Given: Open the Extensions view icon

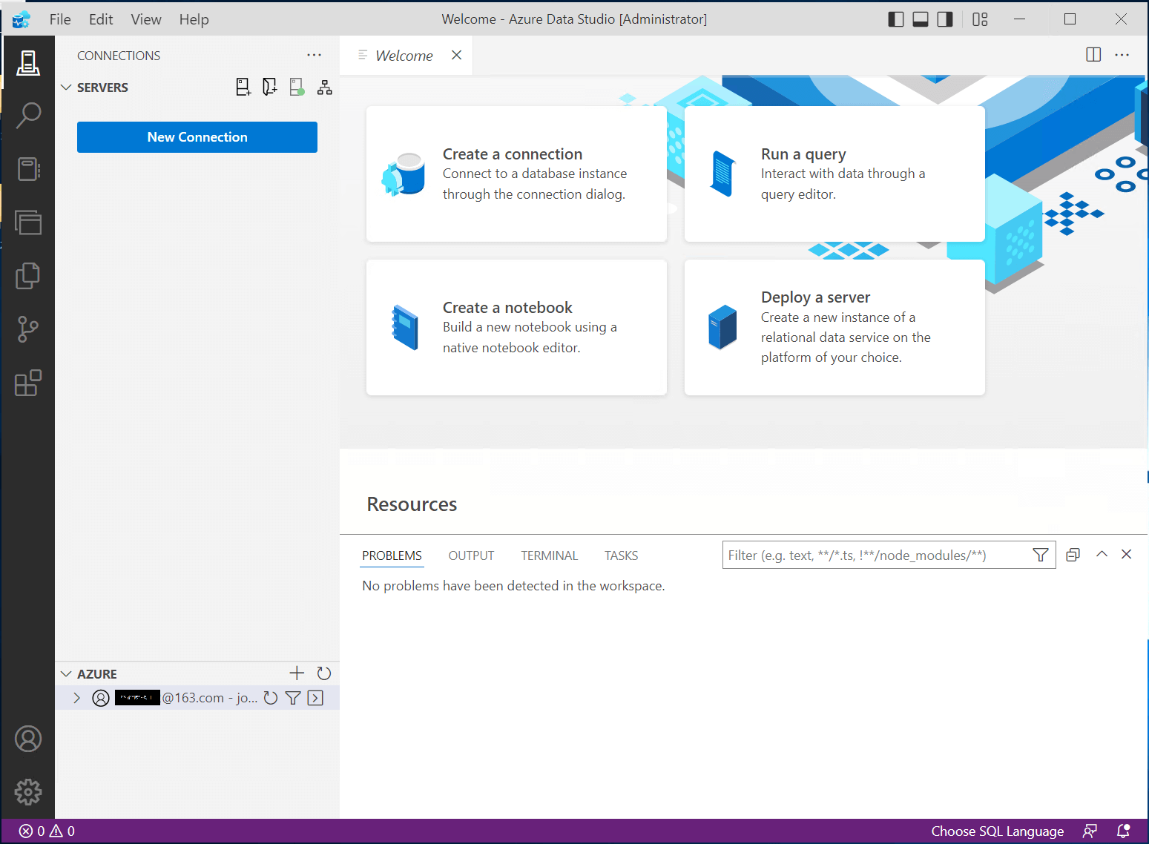Looking at the screenshot, I should click(x=28, y=383).
